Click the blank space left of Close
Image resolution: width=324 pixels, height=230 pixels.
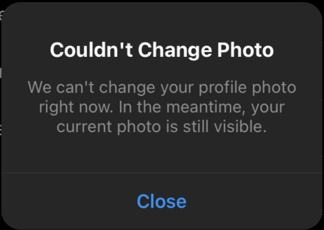tap(69, 201)
